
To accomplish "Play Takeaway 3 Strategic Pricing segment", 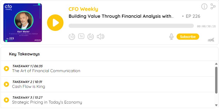I will pyautogui.click(x=6, y=100).
